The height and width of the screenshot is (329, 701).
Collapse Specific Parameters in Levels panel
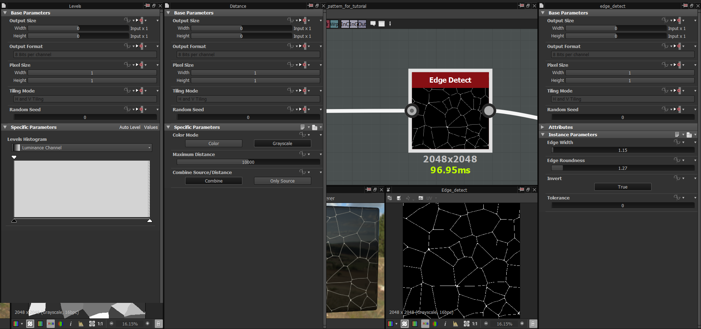tap(5, 127)
